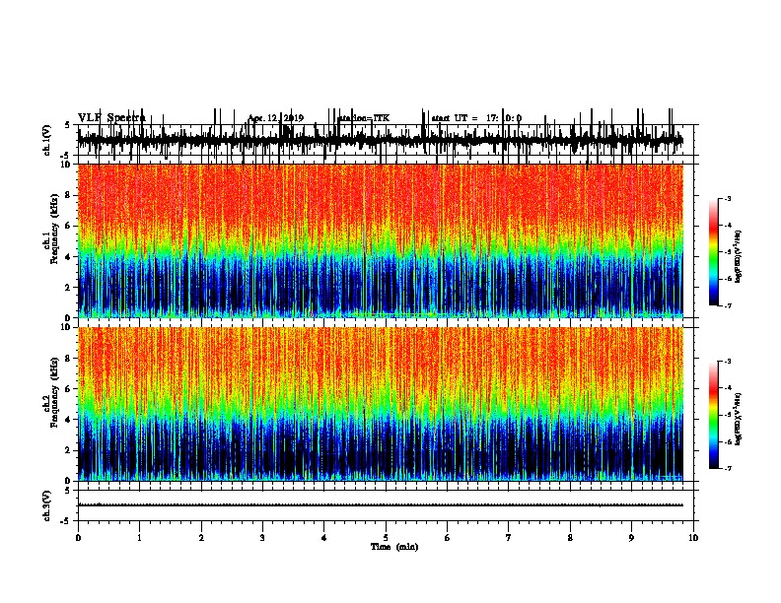781x603 pixels.
Task: Click time axis tick label "5"
Action: (x=386, y=538)
